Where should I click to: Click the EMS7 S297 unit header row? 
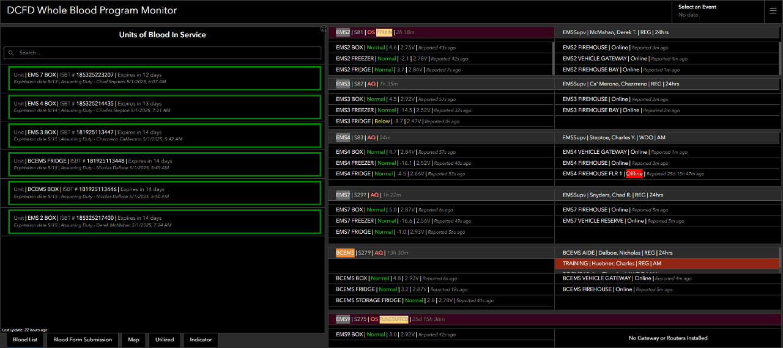pyautogui.click(x=441, y=195)
